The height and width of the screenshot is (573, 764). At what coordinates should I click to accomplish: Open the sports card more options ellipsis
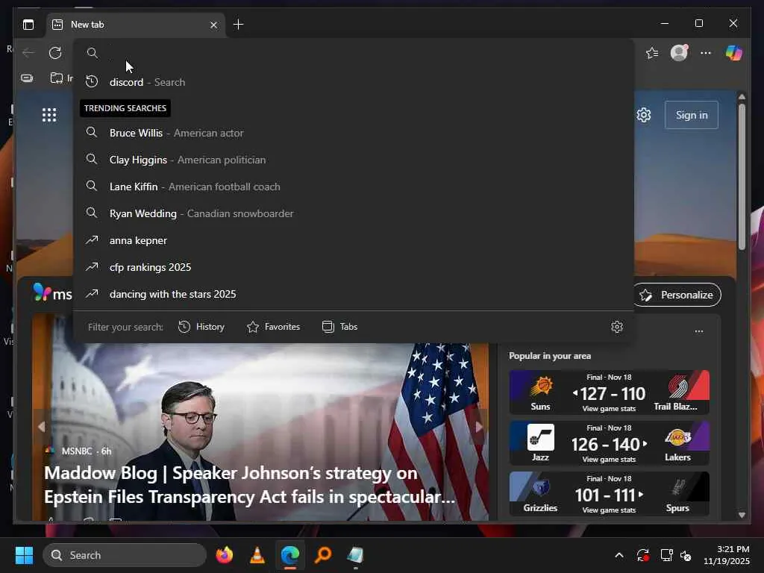click(698, 331)
